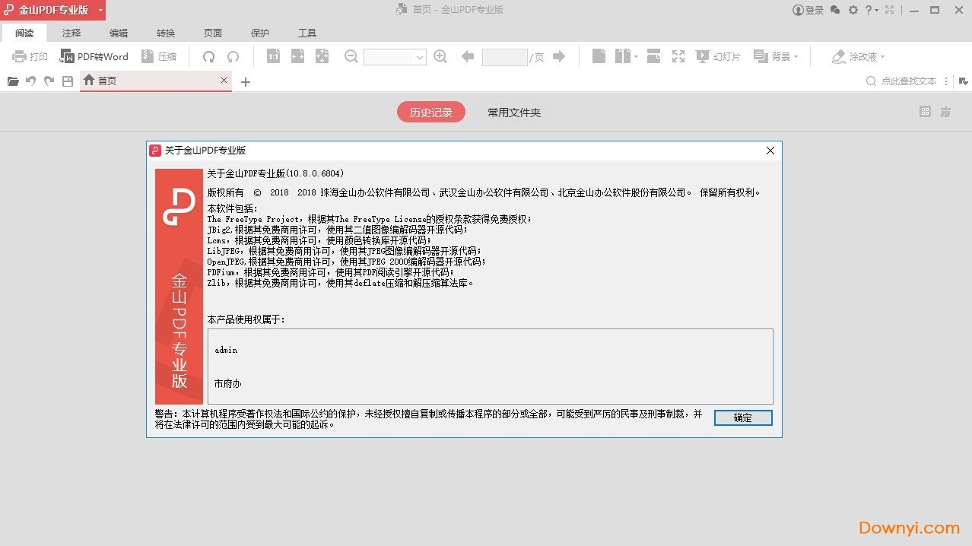Open the 金山PDF专业版 application menu arrow
Image resolution: width=972 pixels, height=546 pixels.
pyautogui.click(x=100, y=10)
